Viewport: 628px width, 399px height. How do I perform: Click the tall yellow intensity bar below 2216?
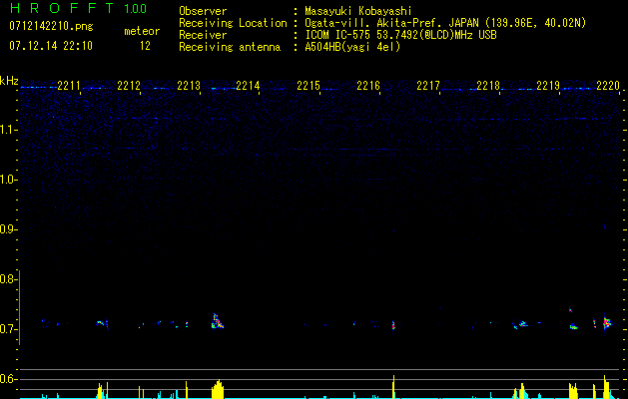[x=393, y=387]
